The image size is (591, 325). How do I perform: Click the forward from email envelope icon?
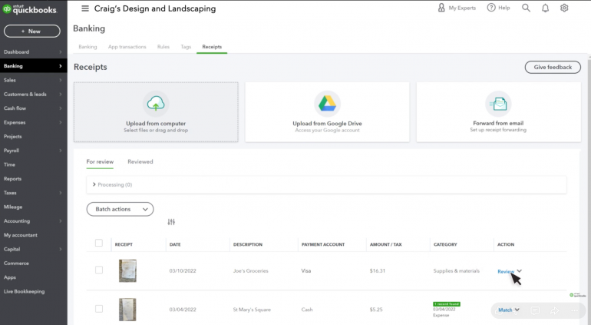[498, 103]
